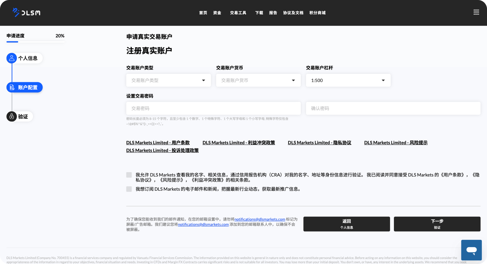The height and width of the screenshot is (264, 487).
Task: Open the 交易工具 menu
Action: 238,13
